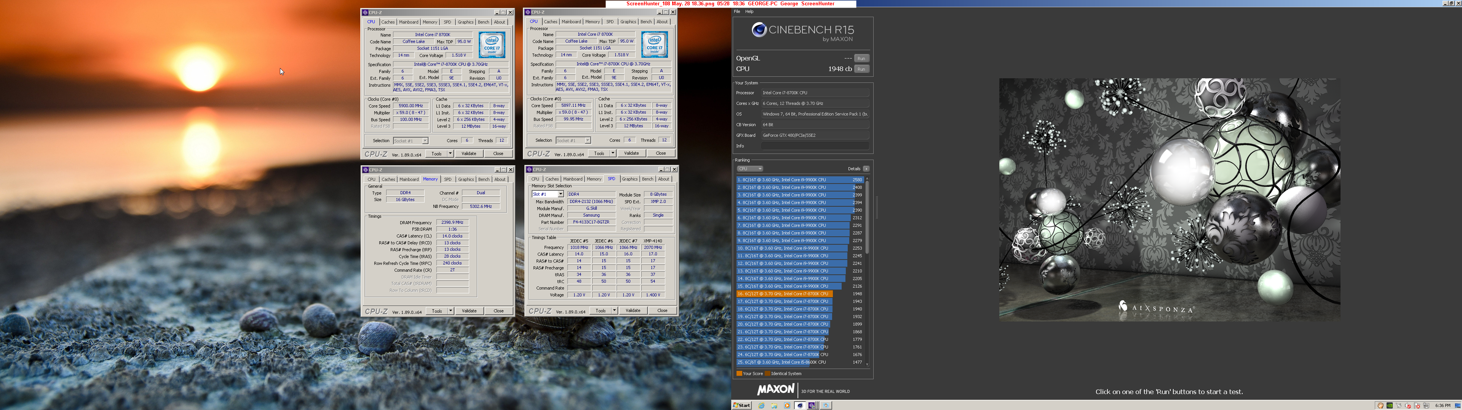
Task: Click title bar icon of CPU-Z Memory window
Action: [x=366, y=169]
